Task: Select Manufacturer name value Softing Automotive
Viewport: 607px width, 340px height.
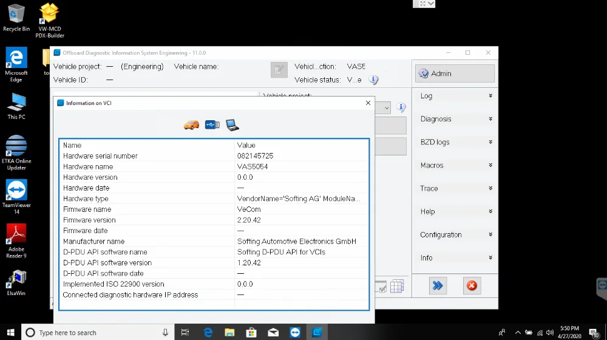Action: (x=297, y=242)
